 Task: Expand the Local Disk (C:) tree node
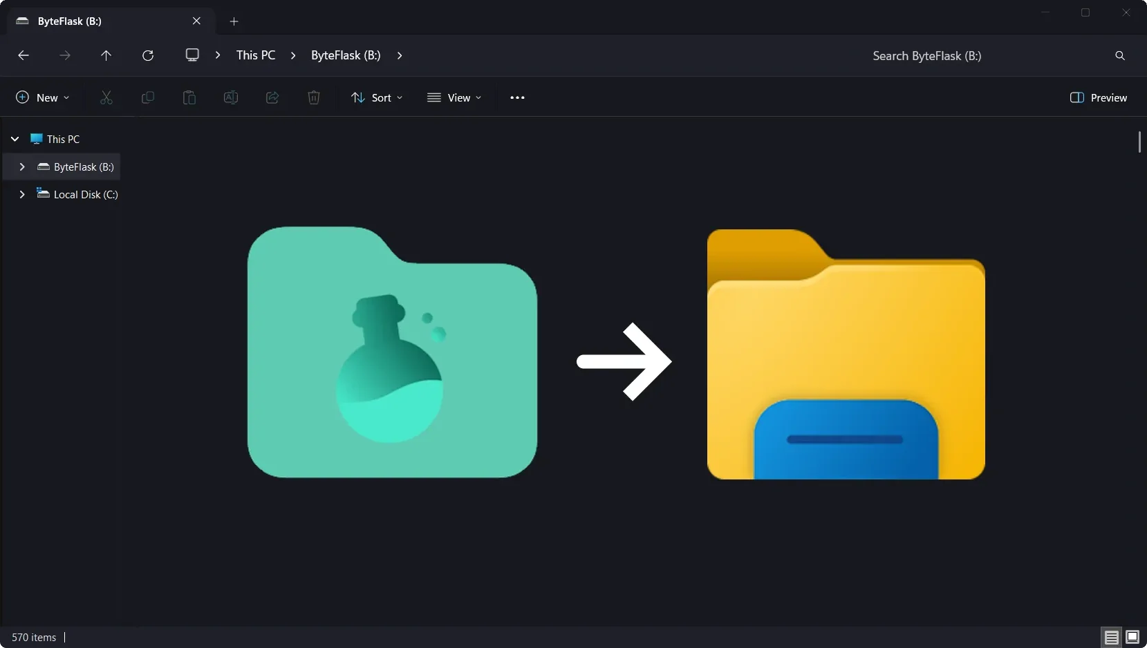point(22,194)
